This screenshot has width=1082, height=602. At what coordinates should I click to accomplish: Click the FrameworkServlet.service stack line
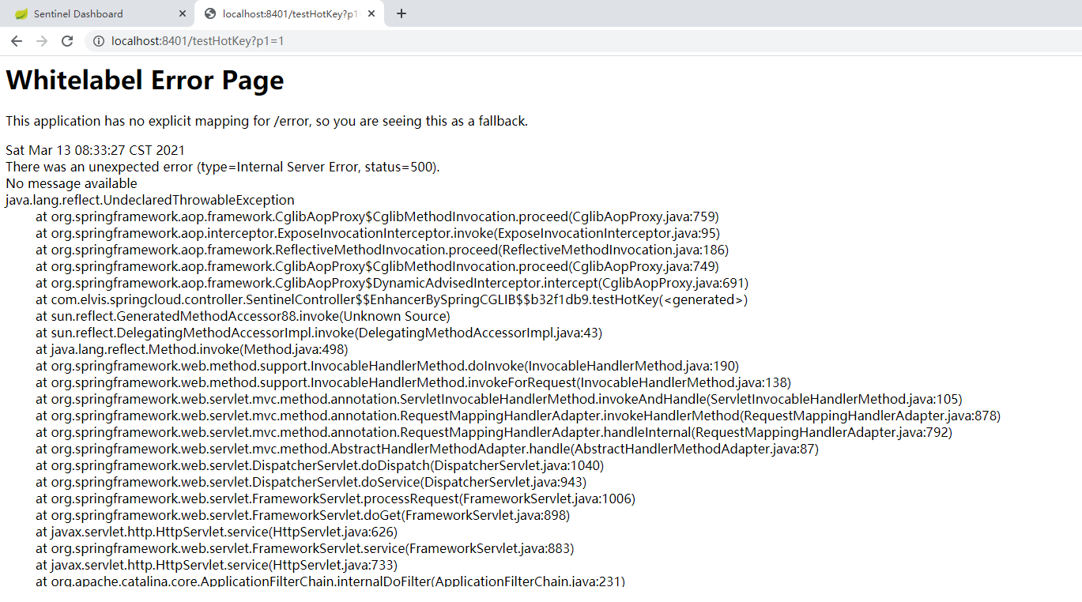click(x=305, y=548)
